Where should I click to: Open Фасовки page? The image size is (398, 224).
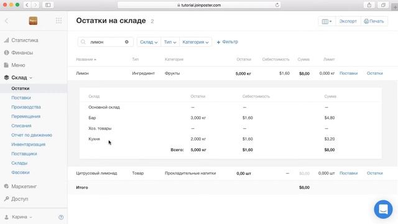coord(21,172)
